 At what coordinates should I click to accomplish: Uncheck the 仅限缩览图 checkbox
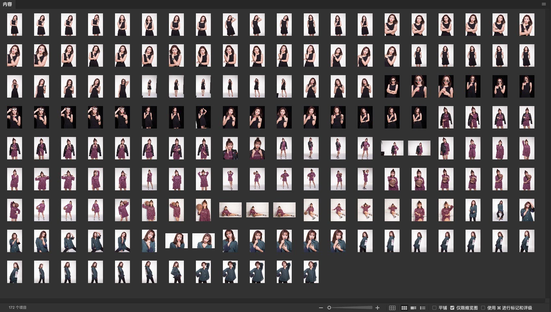(x=452, y=308)
